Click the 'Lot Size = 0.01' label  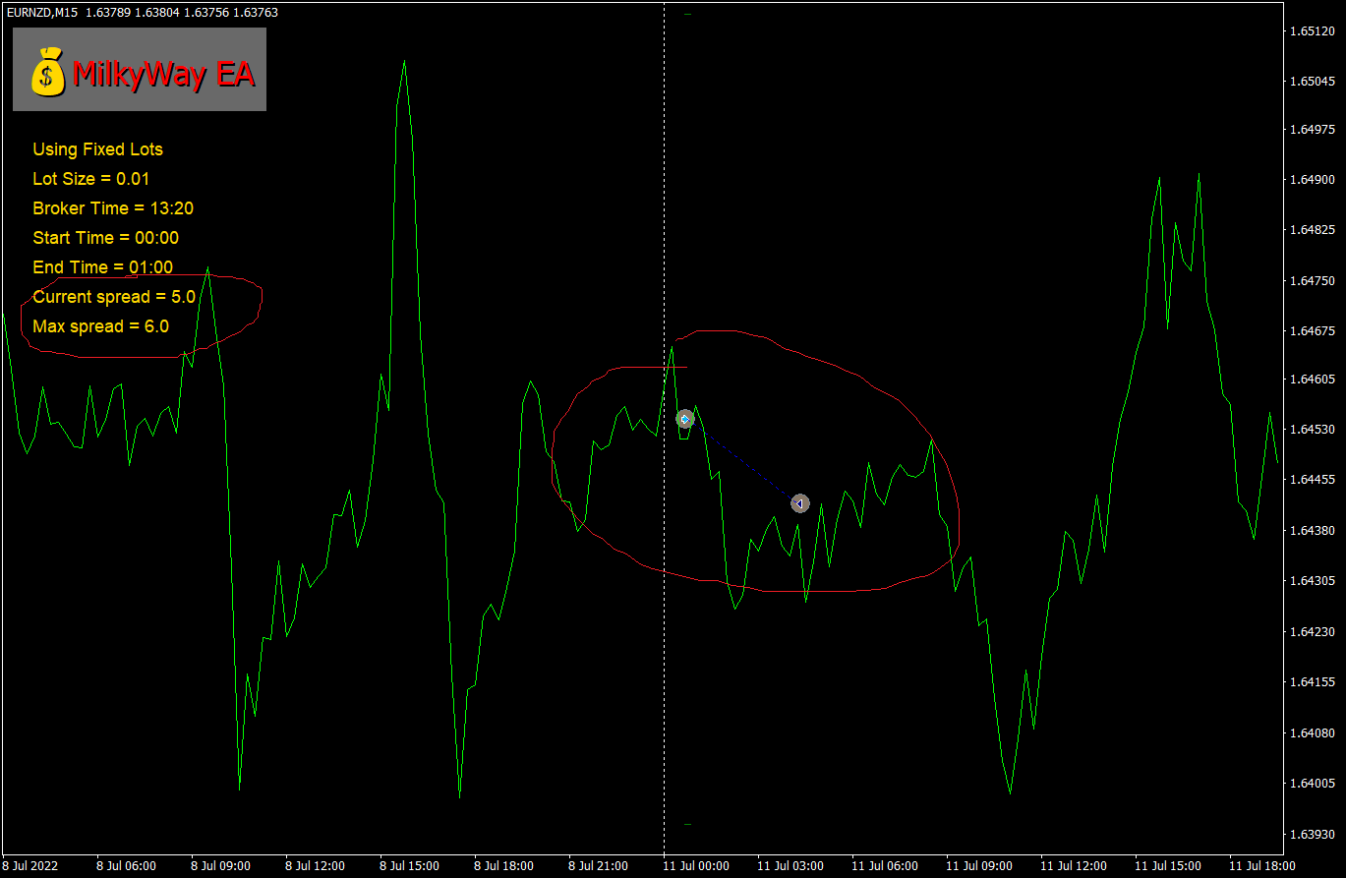tap(91, 179)
